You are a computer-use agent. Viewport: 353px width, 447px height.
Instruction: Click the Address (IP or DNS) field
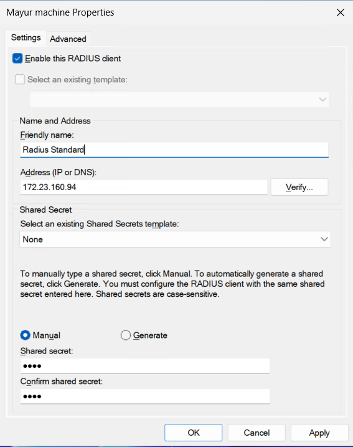click(x=144, y=187)
